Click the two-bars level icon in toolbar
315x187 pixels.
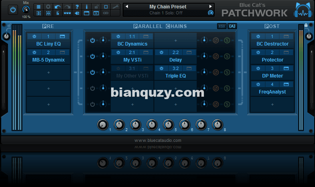(x=58, y=13)
